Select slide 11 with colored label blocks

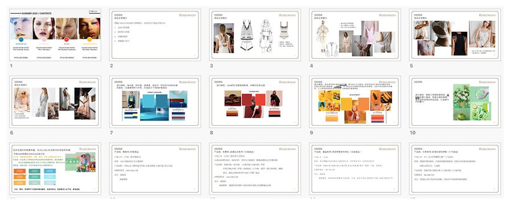(55, 169)
